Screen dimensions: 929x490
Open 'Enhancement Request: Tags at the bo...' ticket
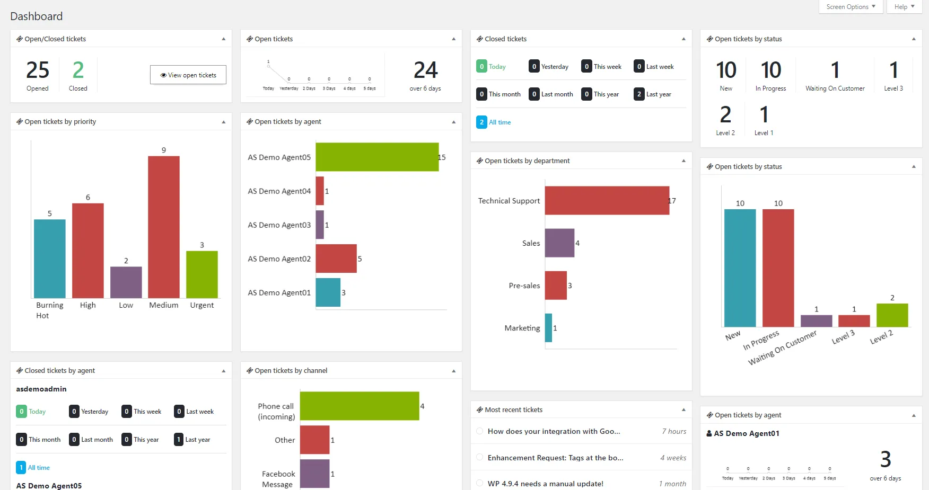(555, 458)
